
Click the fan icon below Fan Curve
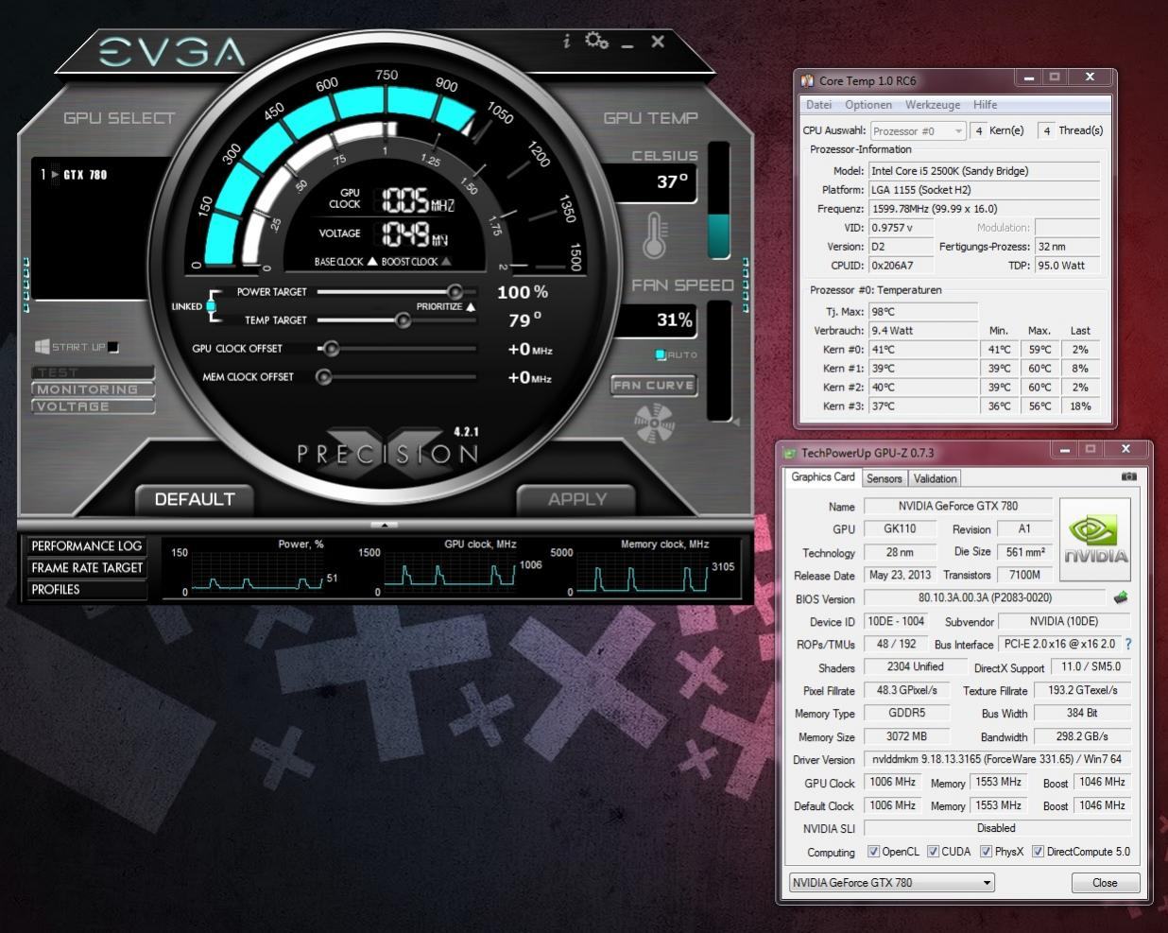coord(654,423)
